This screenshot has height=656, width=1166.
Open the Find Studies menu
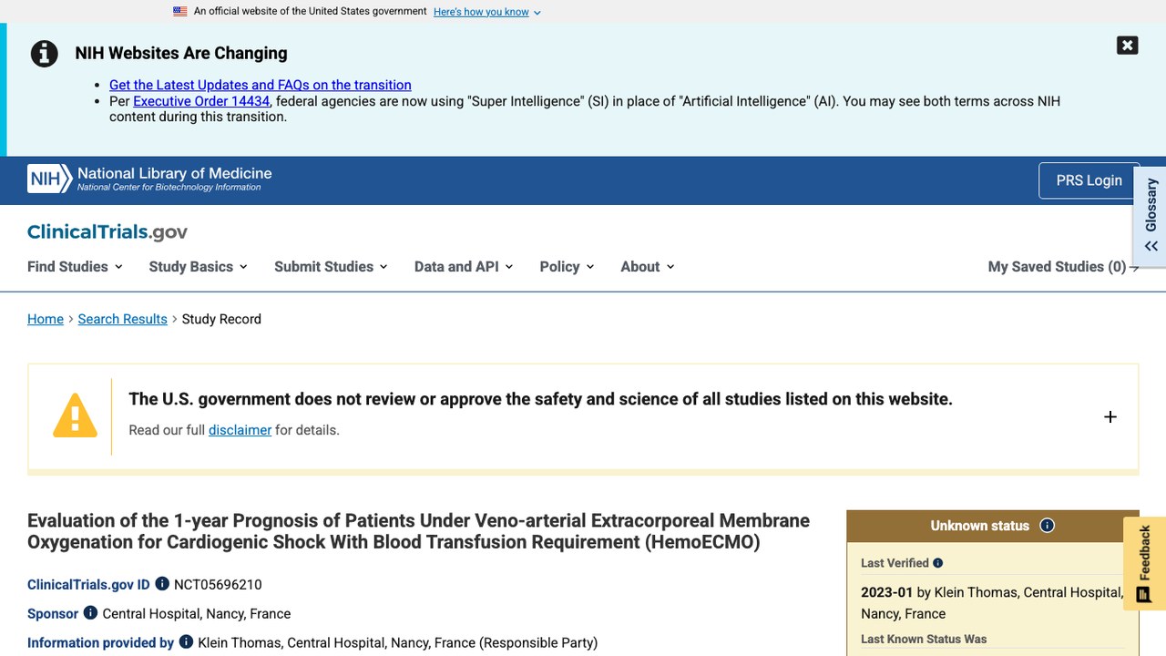(x=75, y=266)
